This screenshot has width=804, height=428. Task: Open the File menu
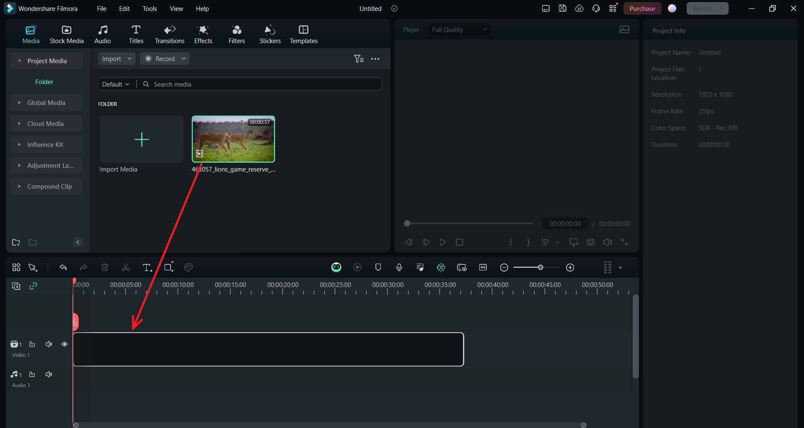pos(101,8)
